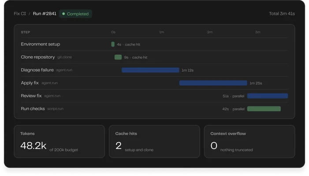
Task: Click the 2m timeline marker
Action: tap(210, 32)
